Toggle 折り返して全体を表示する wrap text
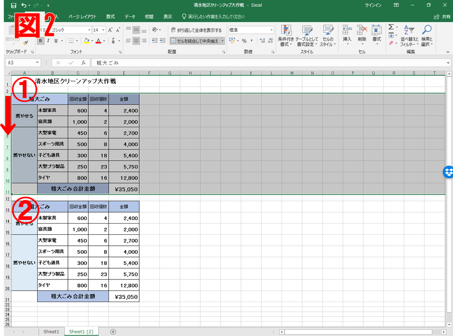The image size is (453, 336). click(x=196, y=30)
